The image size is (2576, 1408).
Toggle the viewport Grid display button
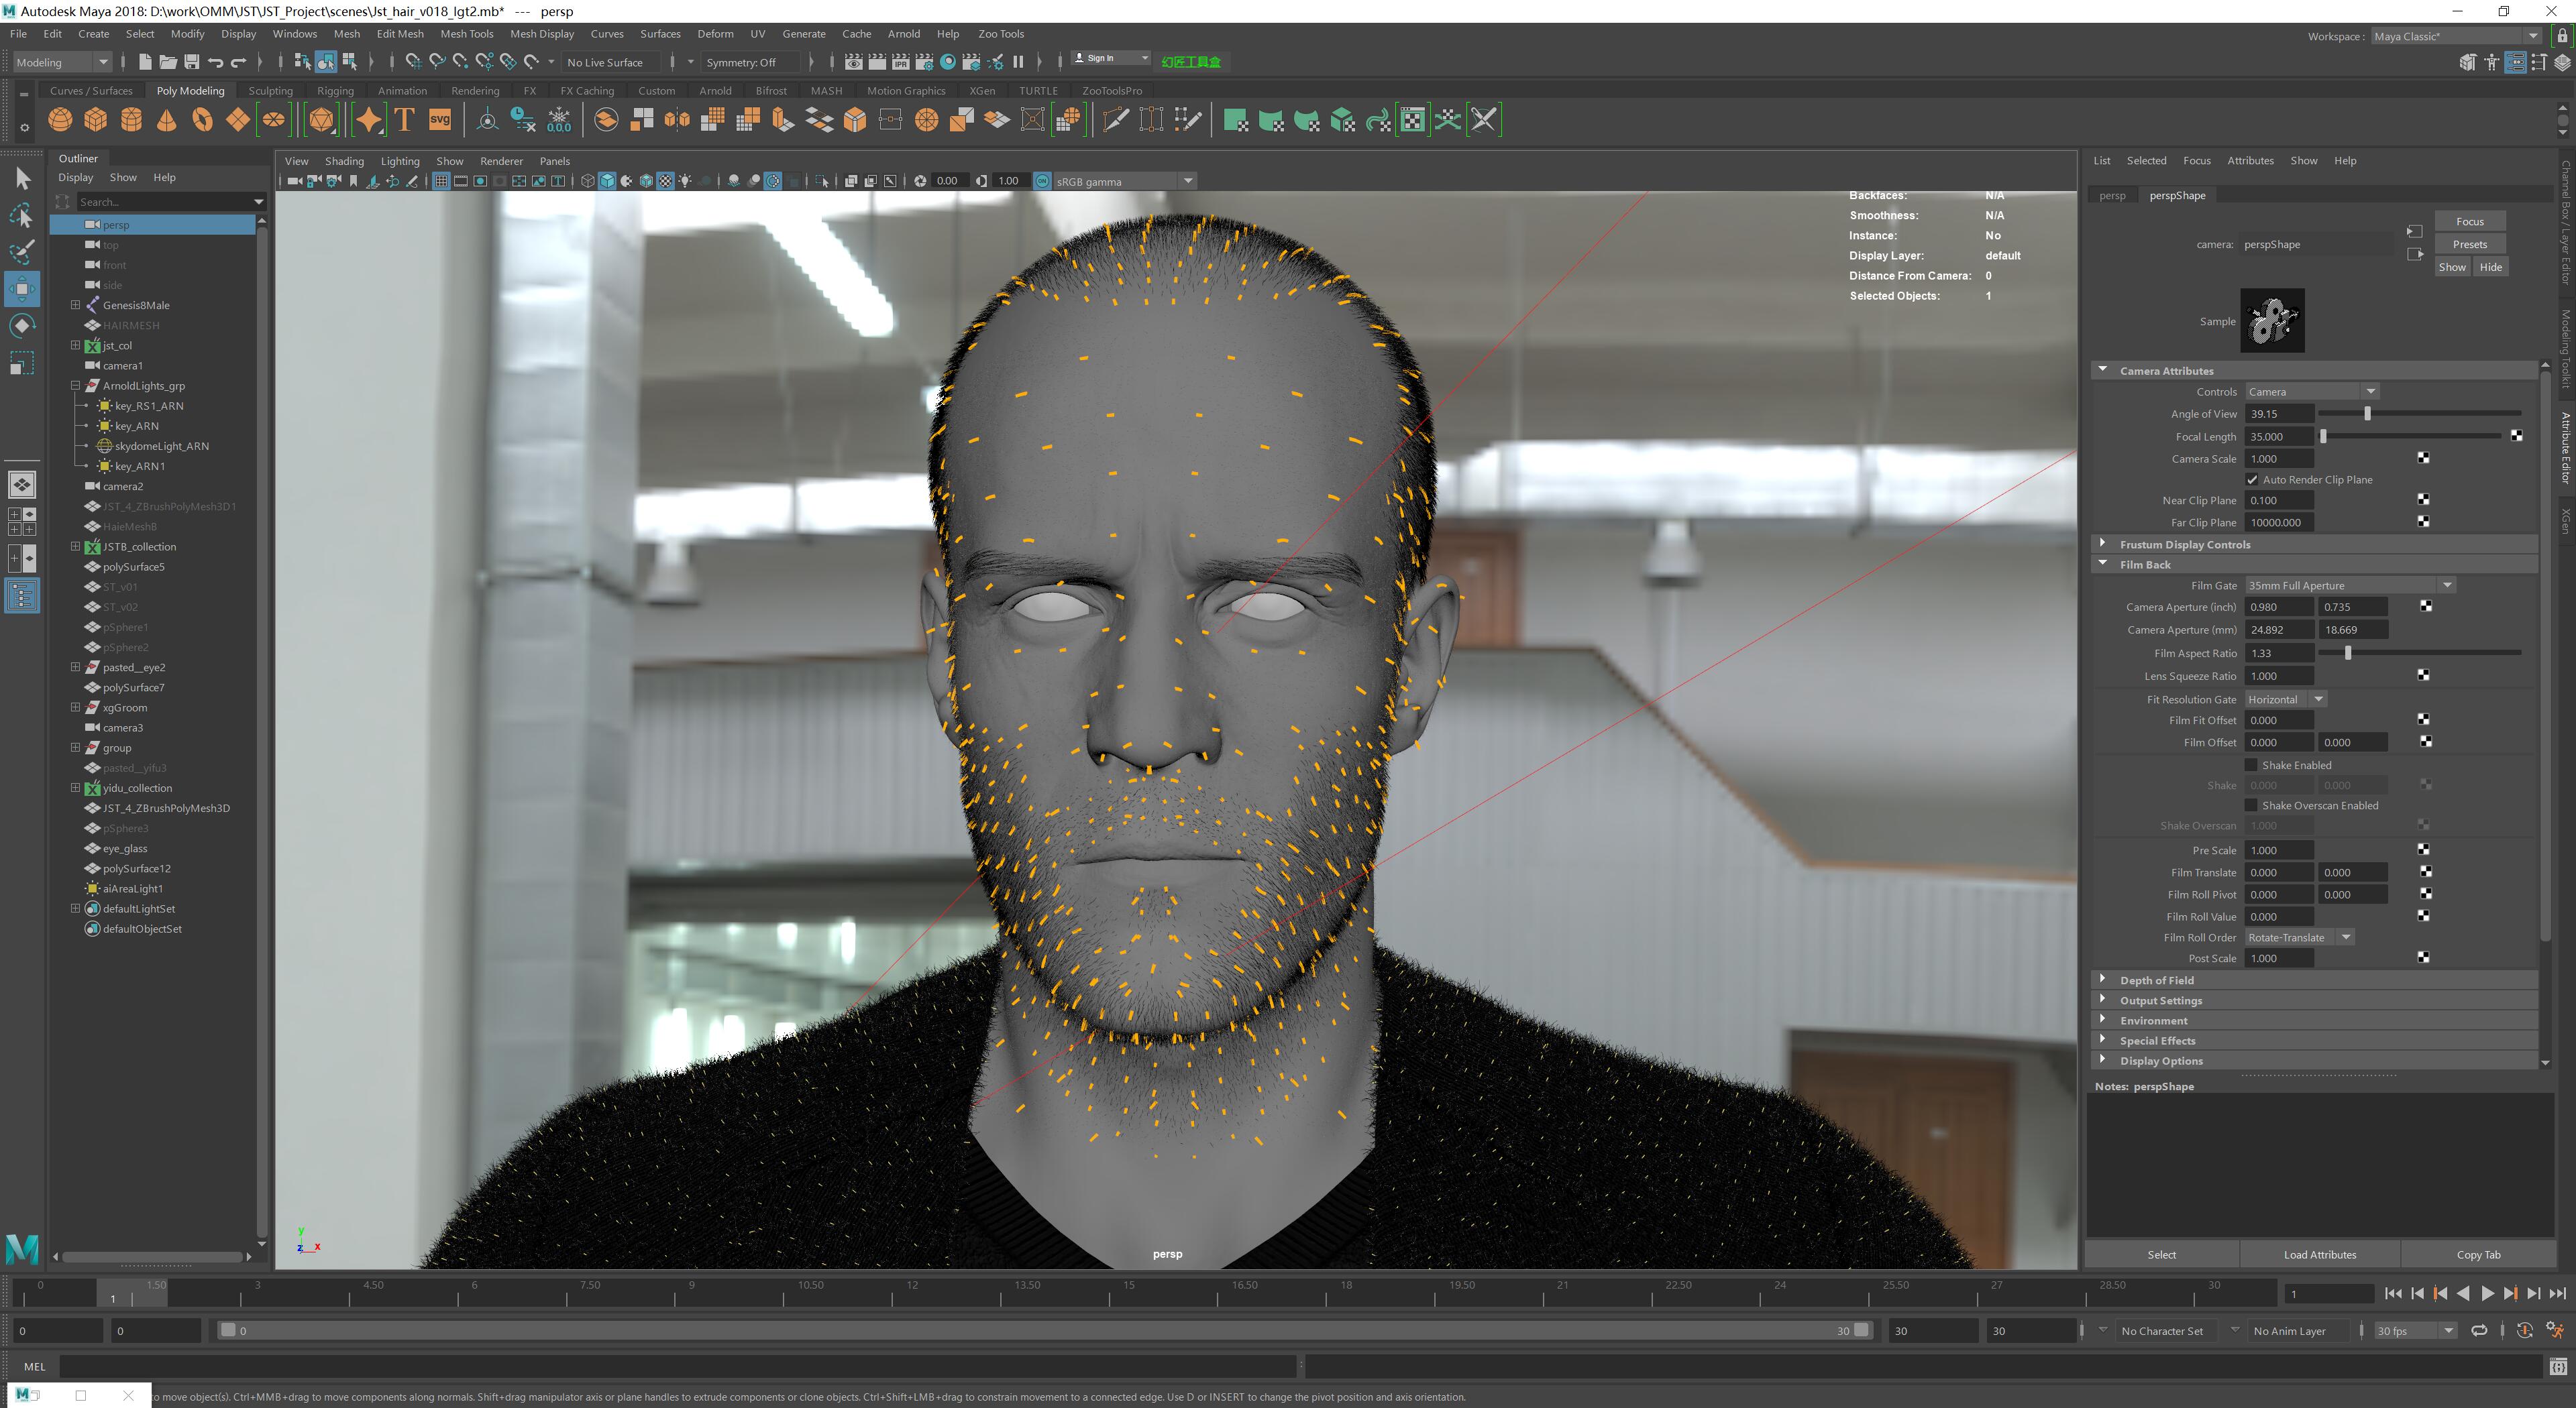point(441,181)
